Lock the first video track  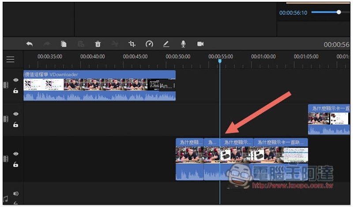(15, 91)
